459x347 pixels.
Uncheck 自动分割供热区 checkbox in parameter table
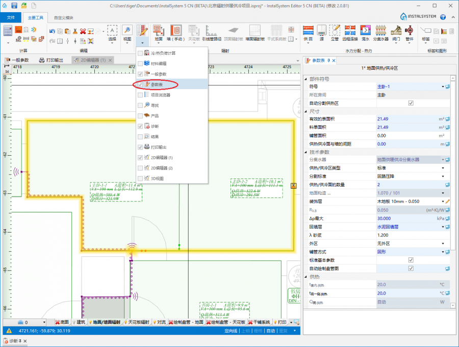[411, 103]
